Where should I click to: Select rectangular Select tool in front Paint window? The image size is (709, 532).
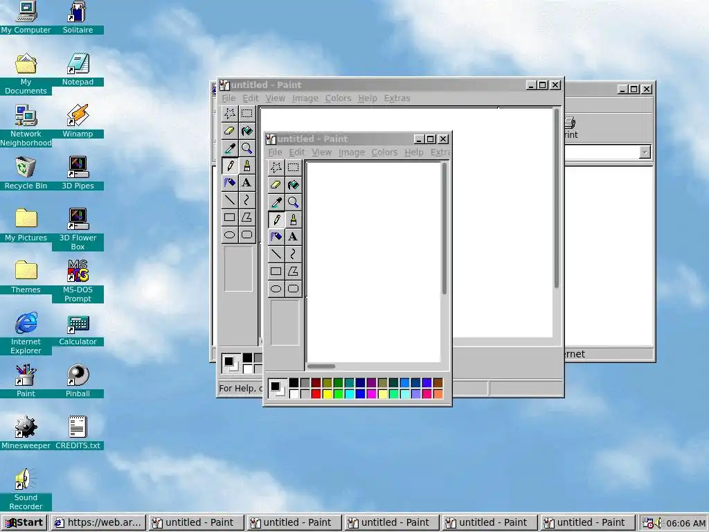(x=293, y=168)
